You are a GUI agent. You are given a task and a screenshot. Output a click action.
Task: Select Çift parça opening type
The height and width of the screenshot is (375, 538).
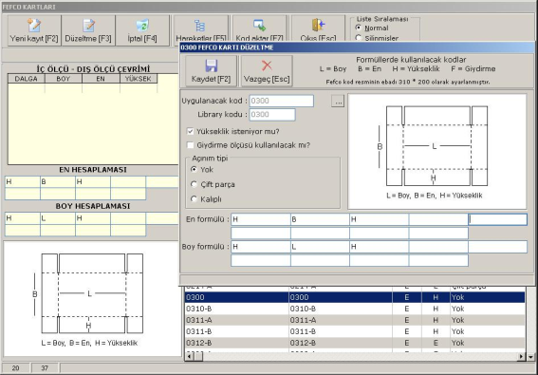[x=195, y=184]
